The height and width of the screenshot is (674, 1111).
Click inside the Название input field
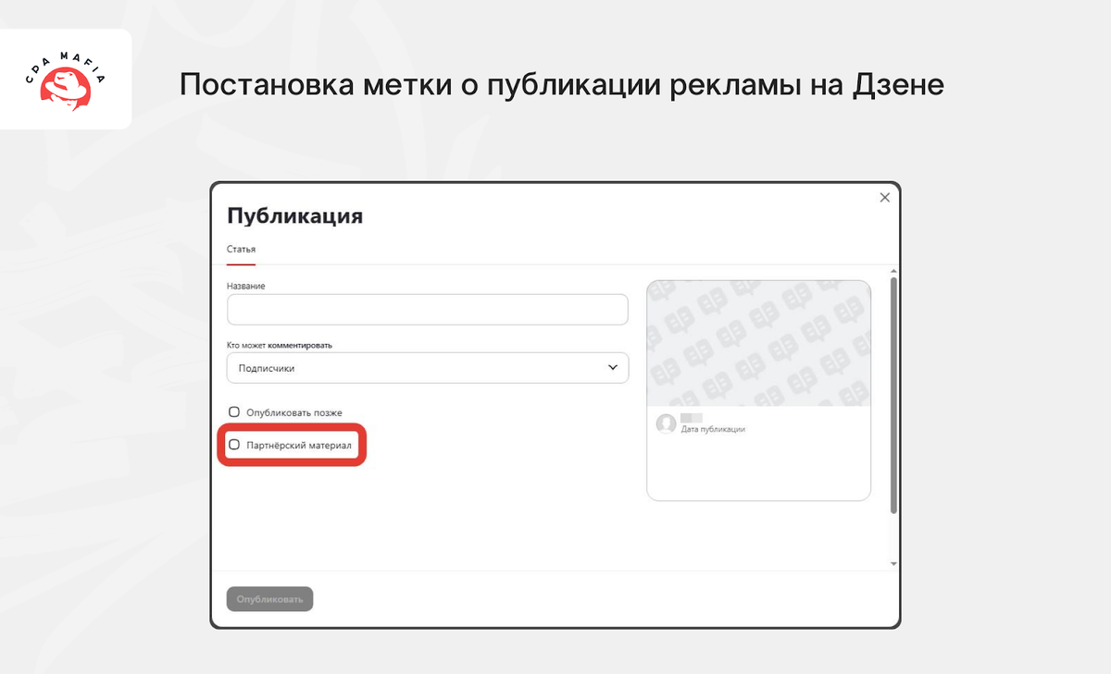(426, 309)
